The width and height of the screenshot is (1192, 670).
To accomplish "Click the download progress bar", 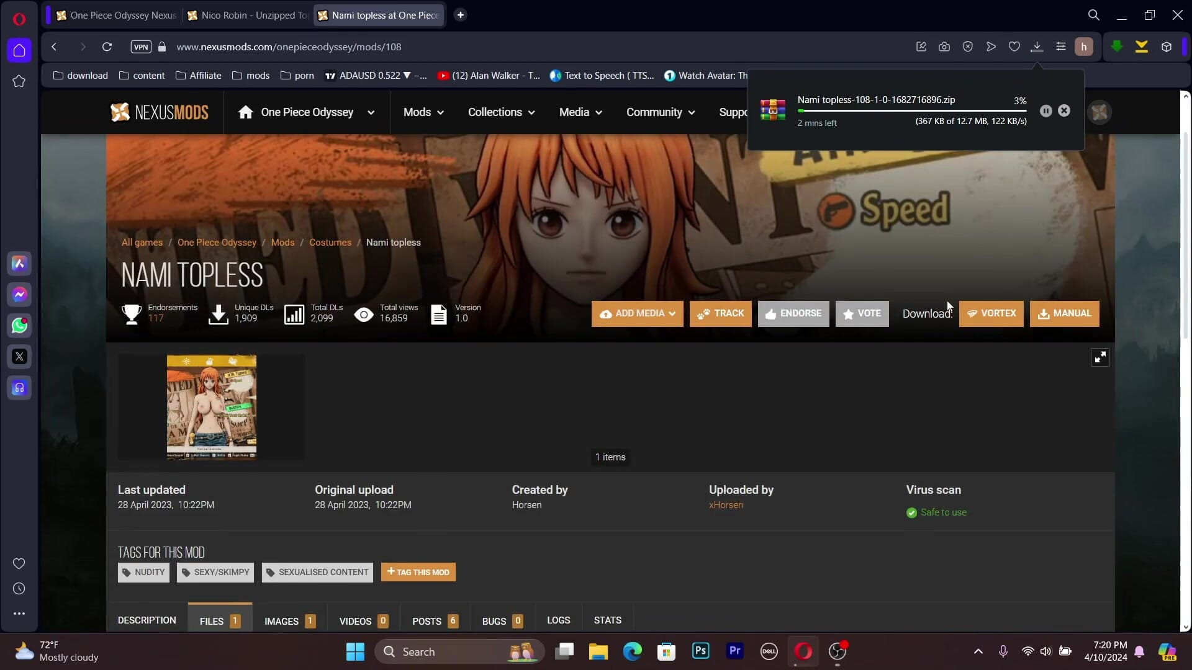I will pyautogui.click(x=911, y=111).
